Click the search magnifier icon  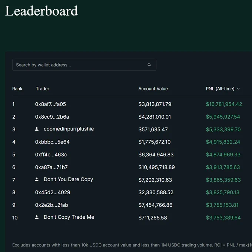[149, 65]
